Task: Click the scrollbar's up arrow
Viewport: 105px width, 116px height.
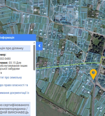Action: pyautogui.click(x=34, y=43)
